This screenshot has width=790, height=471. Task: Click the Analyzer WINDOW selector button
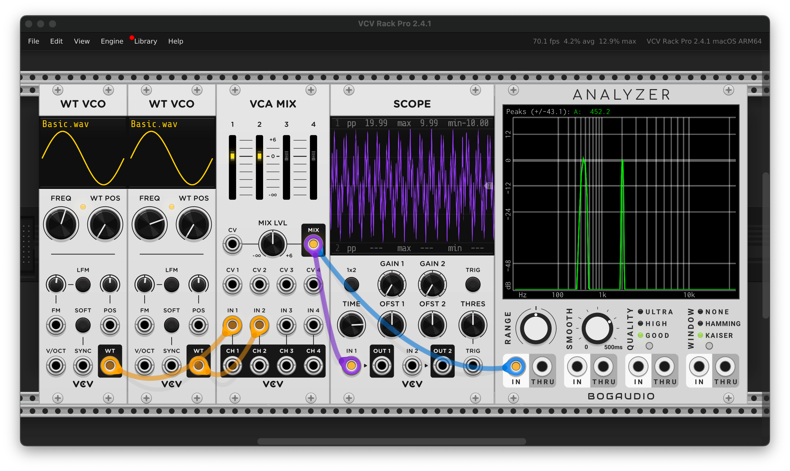click(x=709, y=346)
